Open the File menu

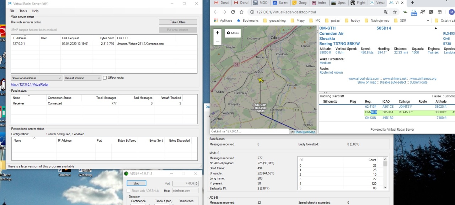pyautogui.click(x=12, y=11)
